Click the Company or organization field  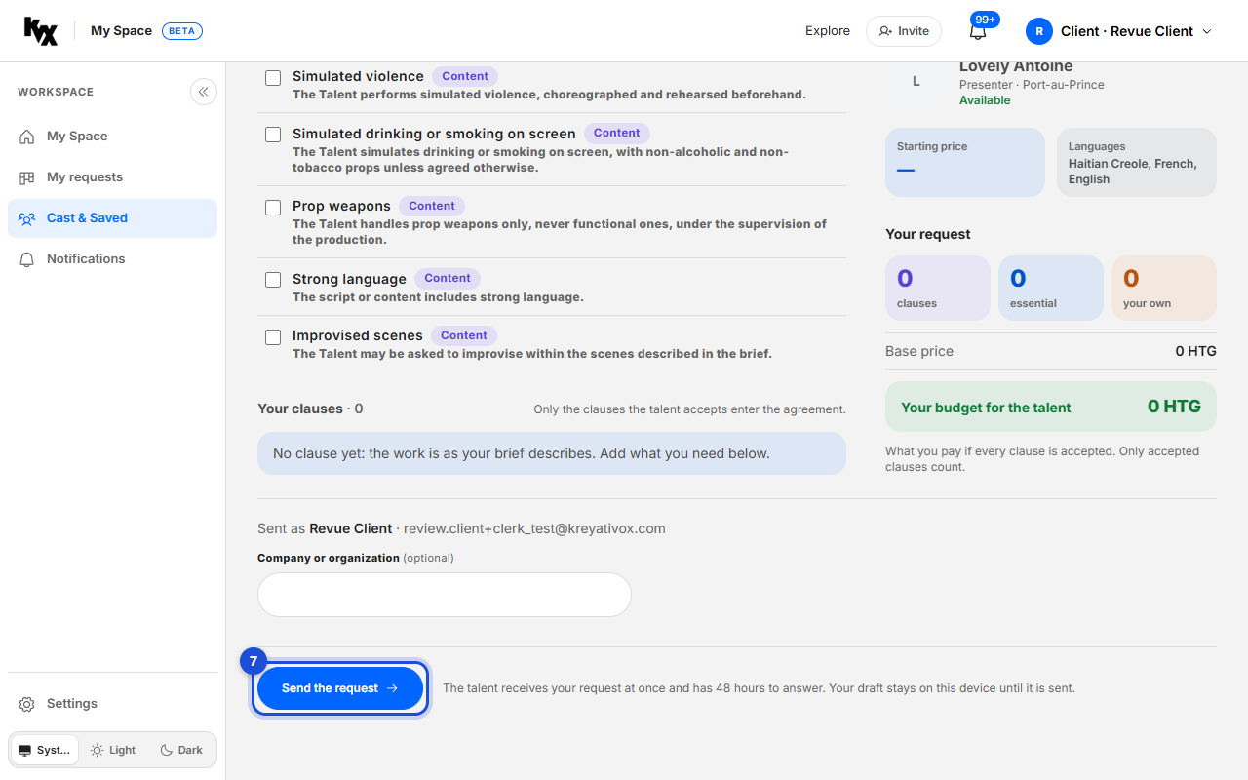point(445,595)
